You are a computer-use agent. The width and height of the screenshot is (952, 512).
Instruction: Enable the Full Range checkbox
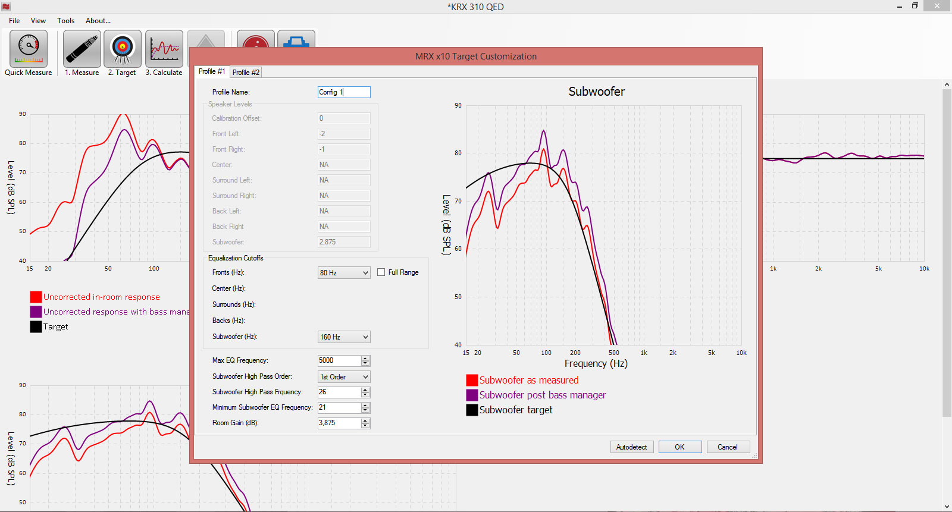pyautogui.click(x=381, y=272)
